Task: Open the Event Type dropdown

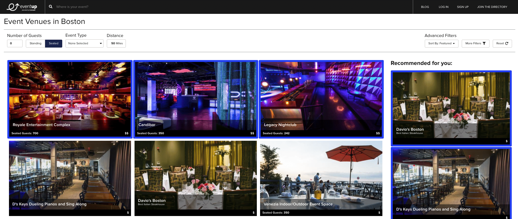Action: (84, 43)
